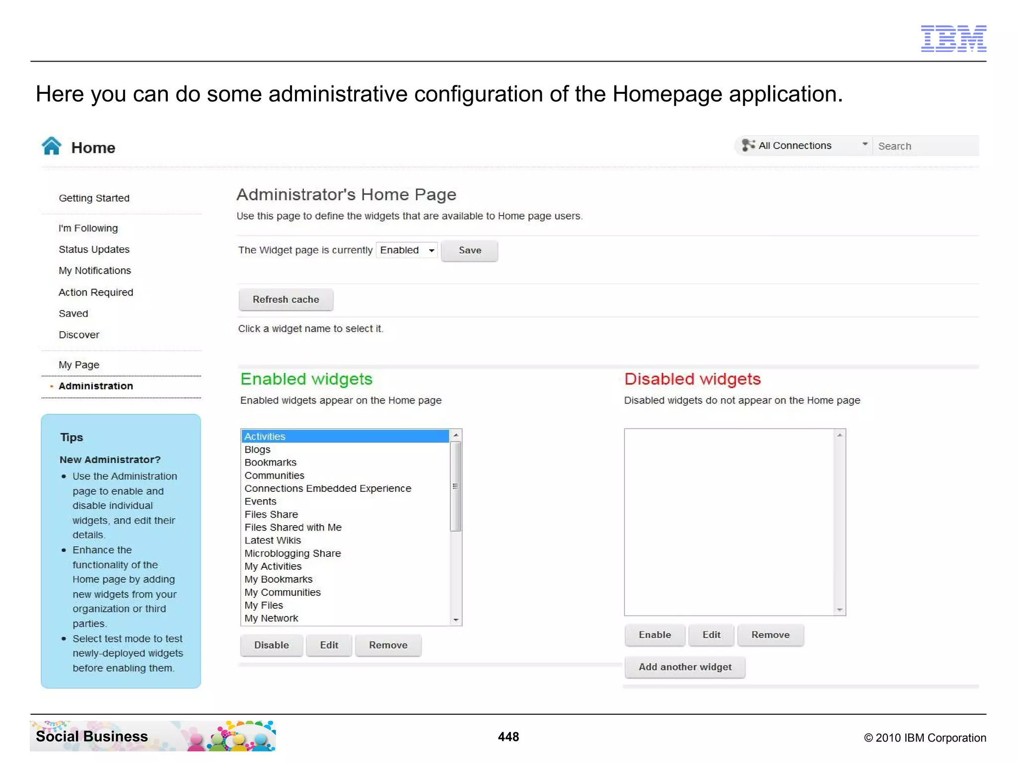Click the enabled widgets list scrollbar thumb
This screenshot has height=763, width=1017.
click(x=455, y=486)
